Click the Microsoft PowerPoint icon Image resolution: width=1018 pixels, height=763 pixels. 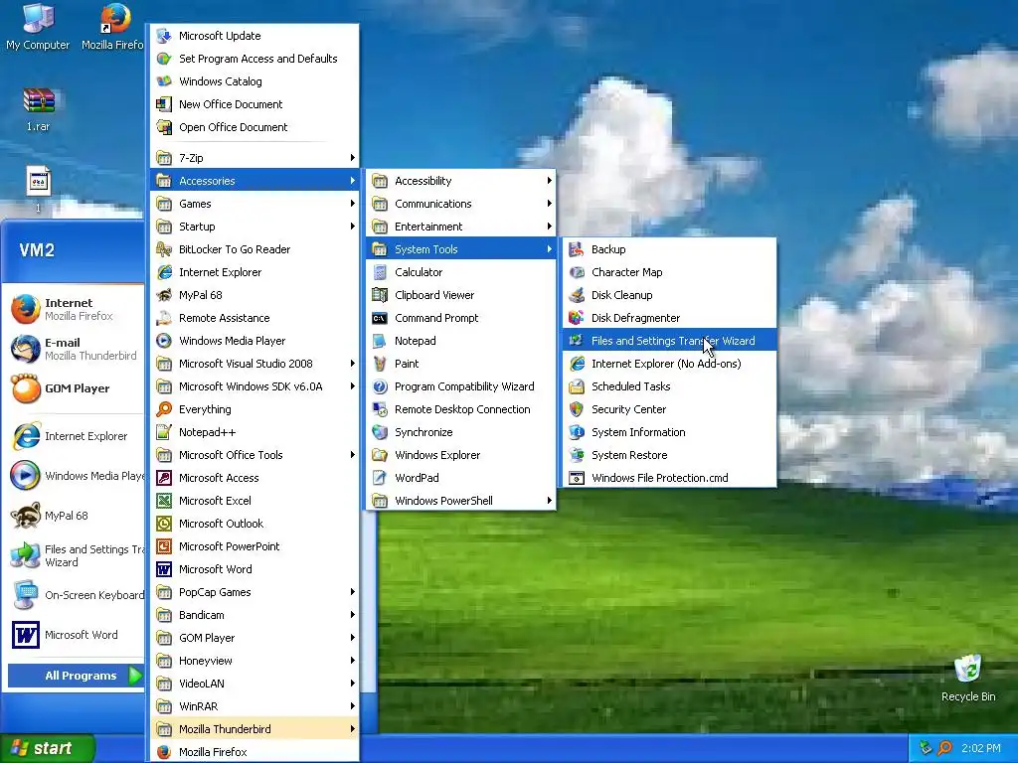coord(164,546)
